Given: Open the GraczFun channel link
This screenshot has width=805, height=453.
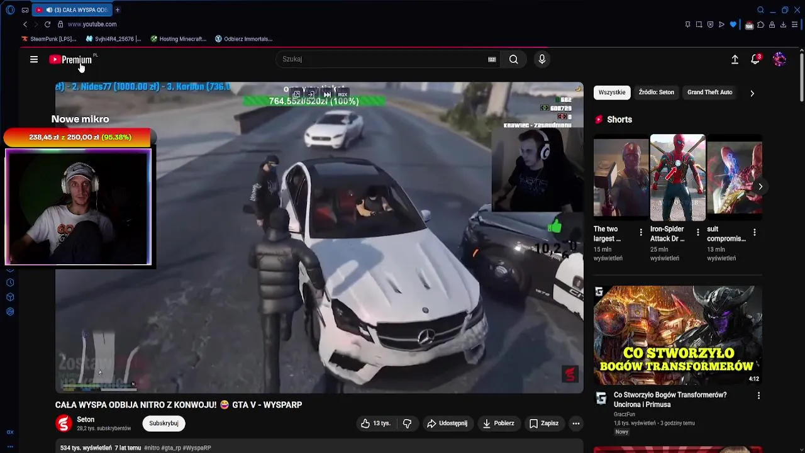Looking at the screenshot, I should tap(625, 415).
